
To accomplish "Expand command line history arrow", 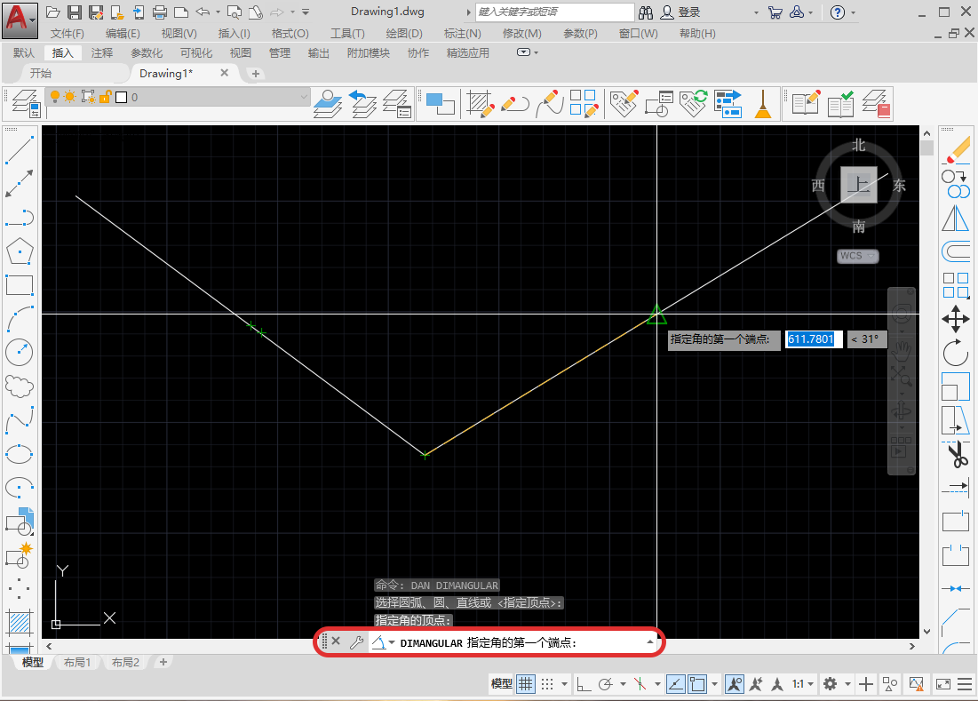I will (x=650, y=642).
